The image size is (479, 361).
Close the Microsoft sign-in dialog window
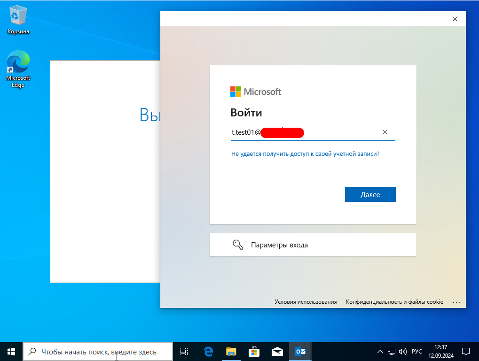[x=455, y=19]
